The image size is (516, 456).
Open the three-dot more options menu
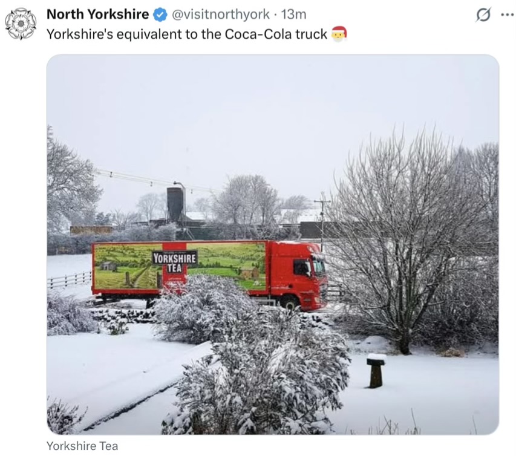507,15
